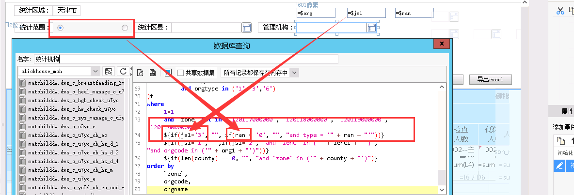
Task: Click the SQL file icon next to preview
Action: (153, 73)
